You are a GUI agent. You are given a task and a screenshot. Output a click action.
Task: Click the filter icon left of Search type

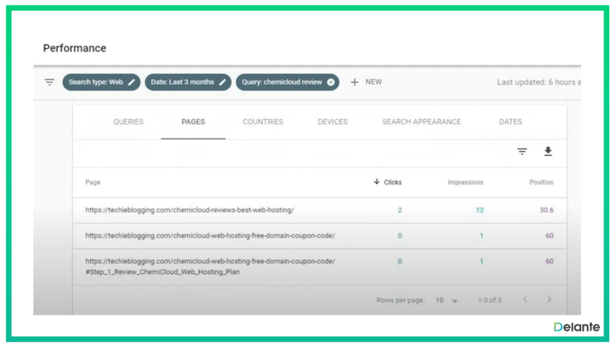pos(49,83)
